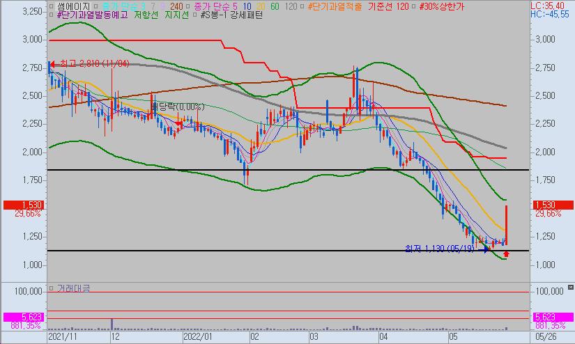575x344 pixels.
Task: Toggle the #S봉-1 강세패턴 checkbox
Action: 194,15
